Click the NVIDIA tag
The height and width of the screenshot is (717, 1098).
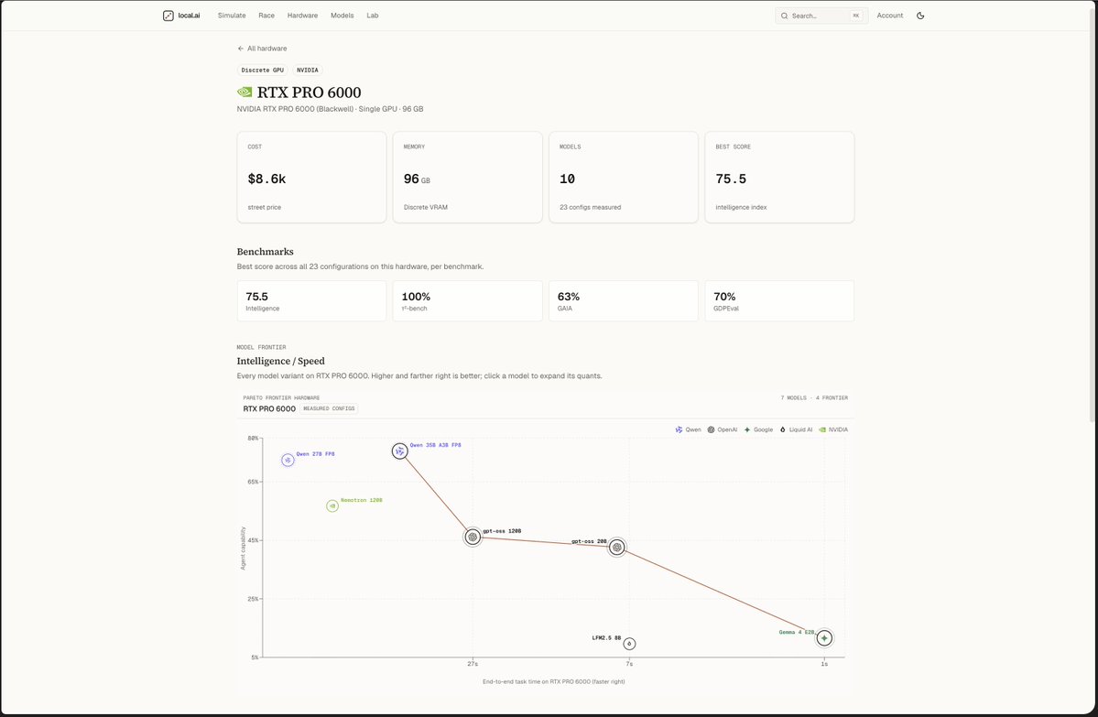[x=308, y=70]
